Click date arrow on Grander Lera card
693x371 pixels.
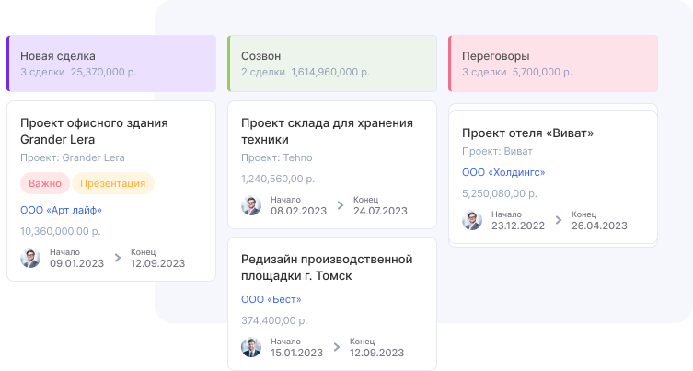(x=118, y=258)
